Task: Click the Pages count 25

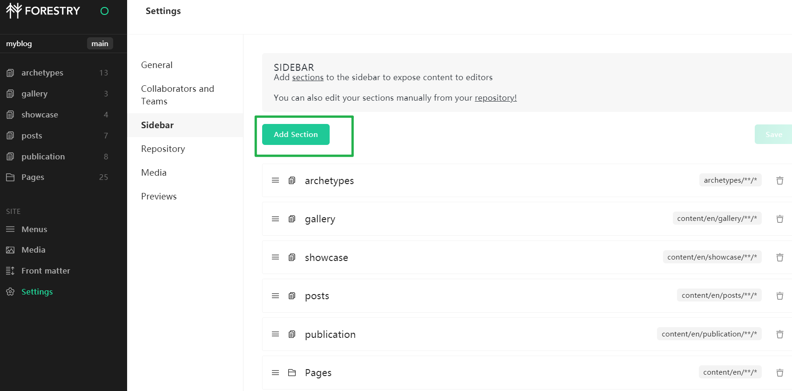Action: click(x=103, y=177)
